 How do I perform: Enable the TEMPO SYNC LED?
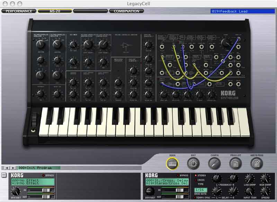click(x=195, y=197)
